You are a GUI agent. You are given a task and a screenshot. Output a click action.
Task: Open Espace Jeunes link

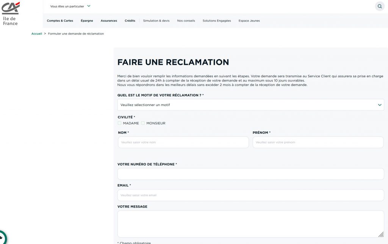[x=249, y=21]
